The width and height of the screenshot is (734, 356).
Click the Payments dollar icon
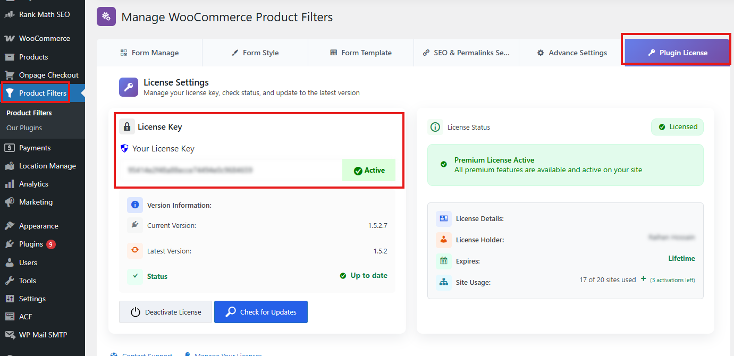click(x=9, y=148)
